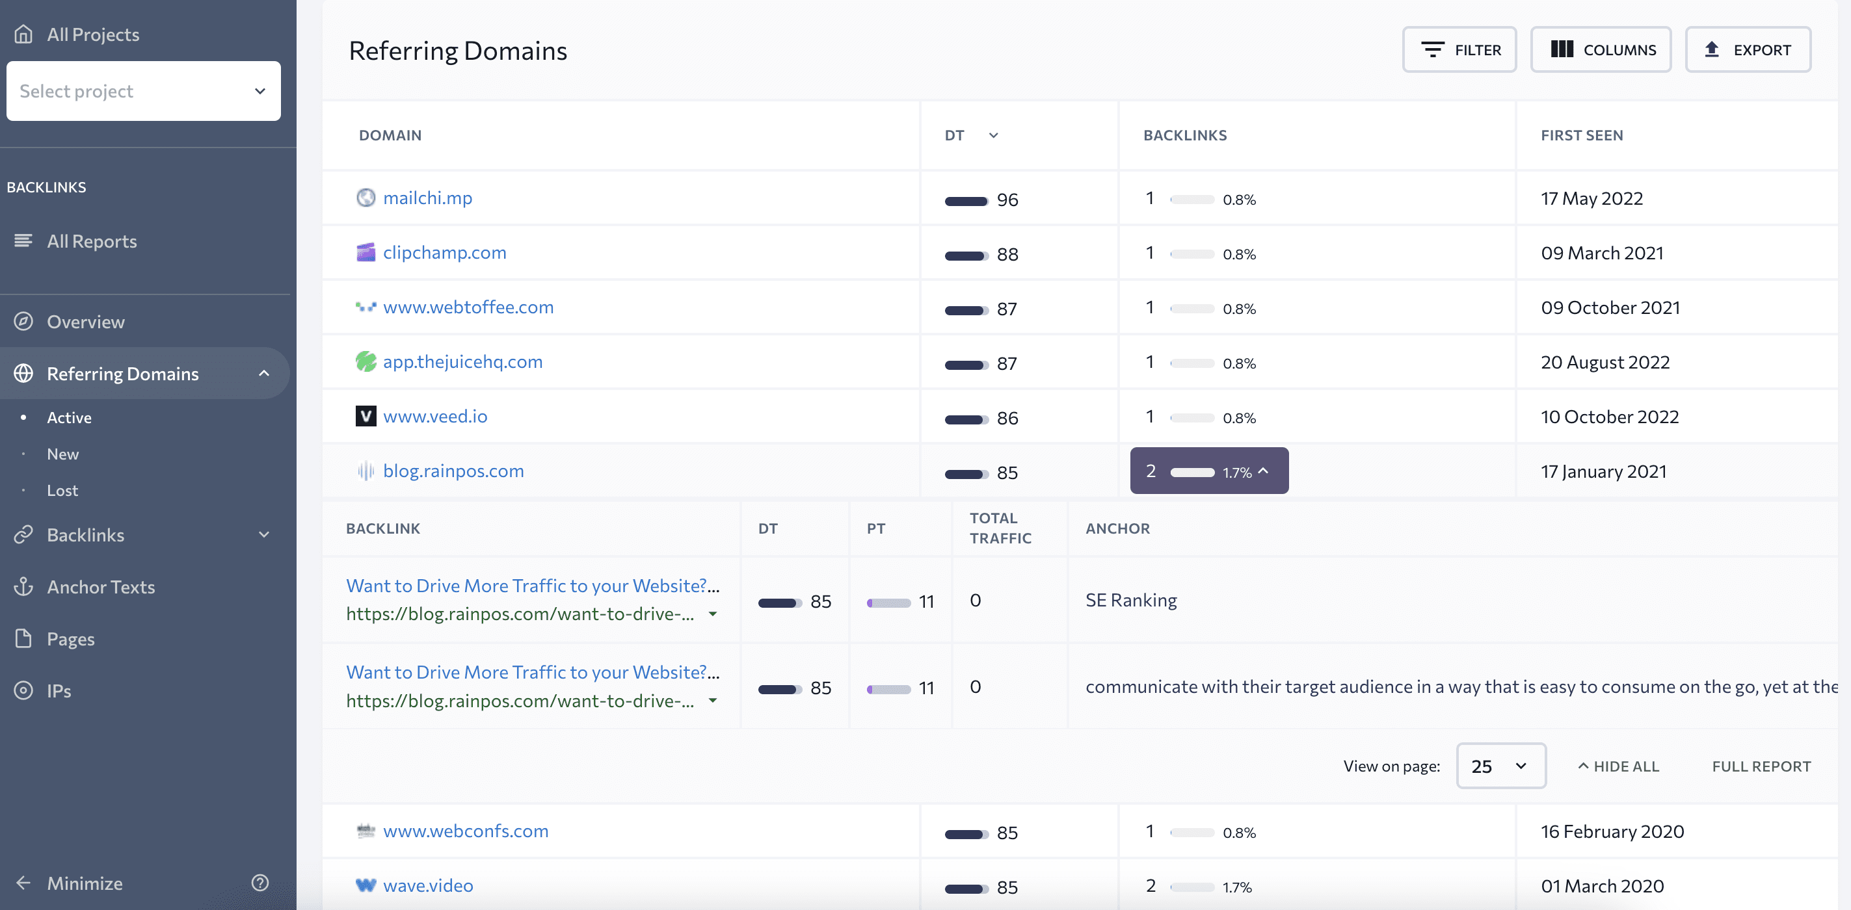Open FULL REPORT link
Image resolution: width=1851 pixels, height=910 pixels.
coord(1761,766)
